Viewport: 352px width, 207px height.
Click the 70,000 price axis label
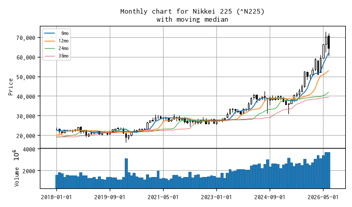pos(26,38)
